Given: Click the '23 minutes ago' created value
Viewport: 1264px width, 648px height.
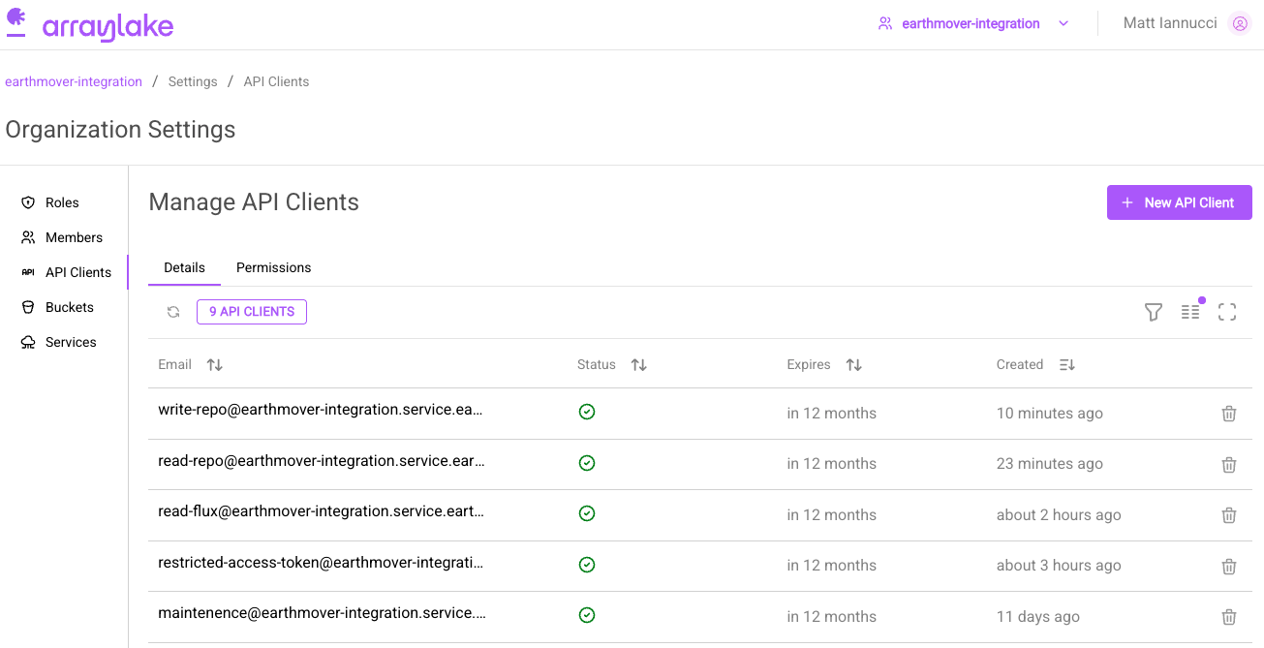Looking at the screenshot, I should [1050, 464].
